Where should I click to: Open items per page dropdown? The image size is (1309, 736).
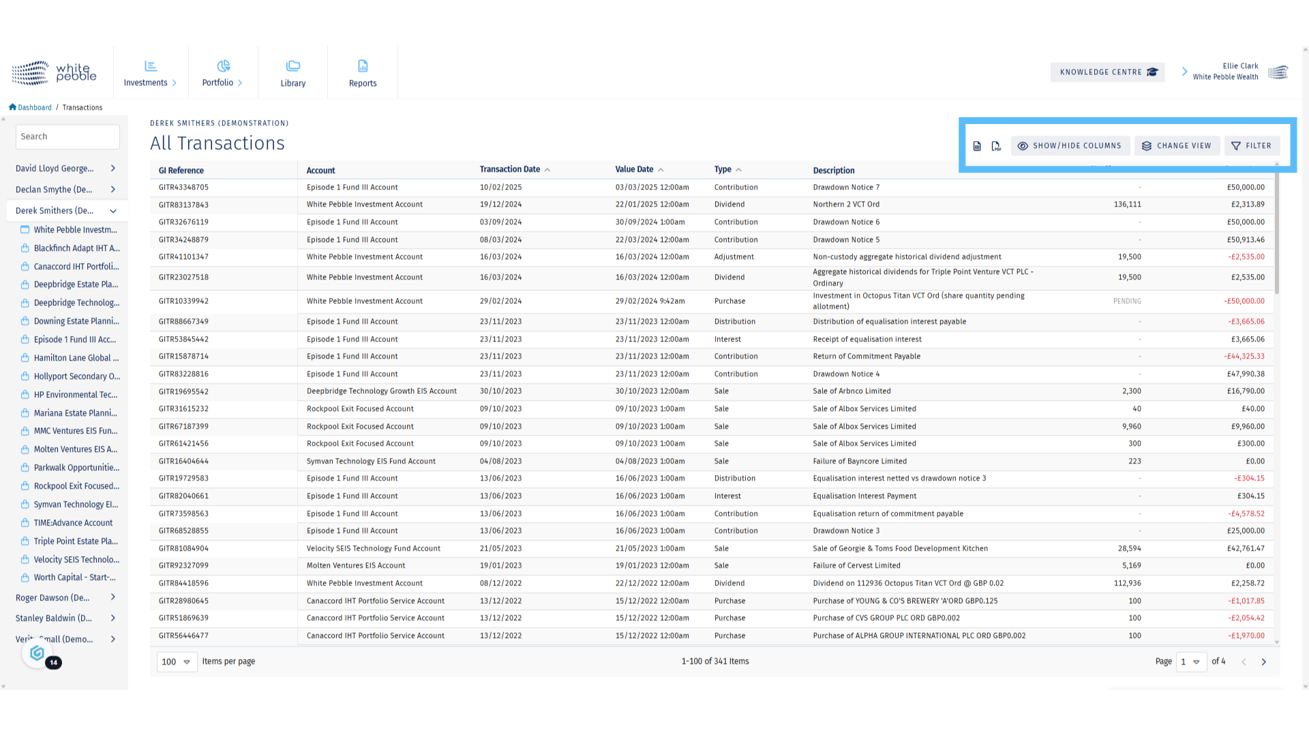pyautogui.click(x=177, y=662)
